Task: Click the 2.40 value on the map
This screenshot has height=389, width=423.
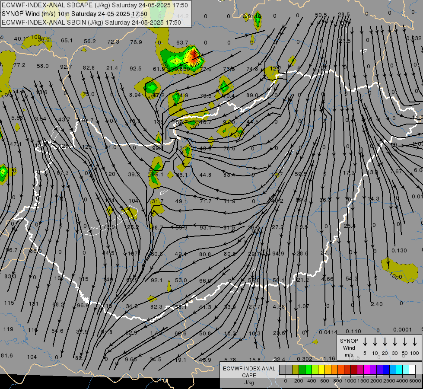Action: [377, 304]
